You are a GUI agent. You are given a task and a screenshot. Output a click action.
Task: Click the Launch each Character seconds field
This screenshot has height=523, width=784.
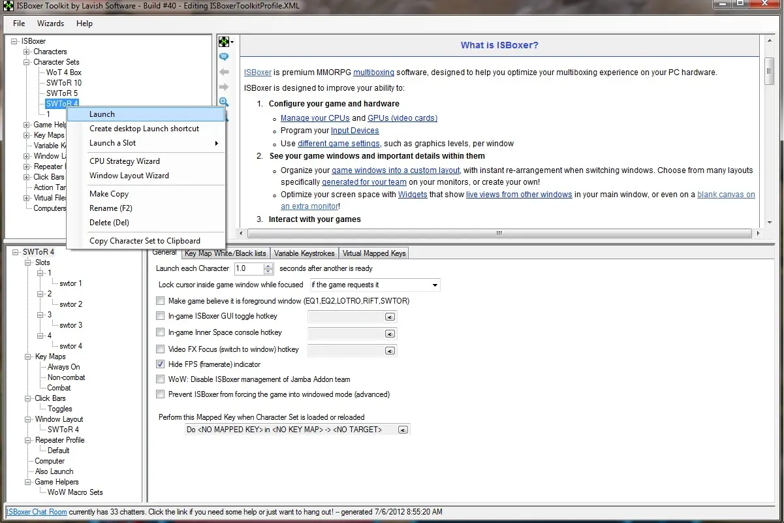pyautogui.click(x=249, y=268)
